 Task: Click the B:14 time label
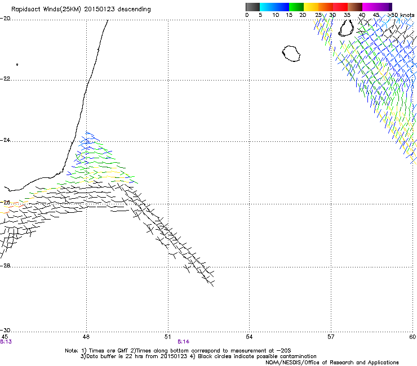click(184, 342)
